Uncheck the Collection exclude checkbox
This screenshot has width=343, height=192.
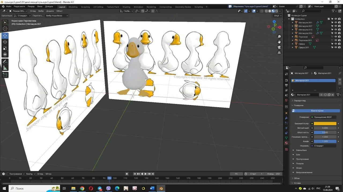tap(329, 19)
